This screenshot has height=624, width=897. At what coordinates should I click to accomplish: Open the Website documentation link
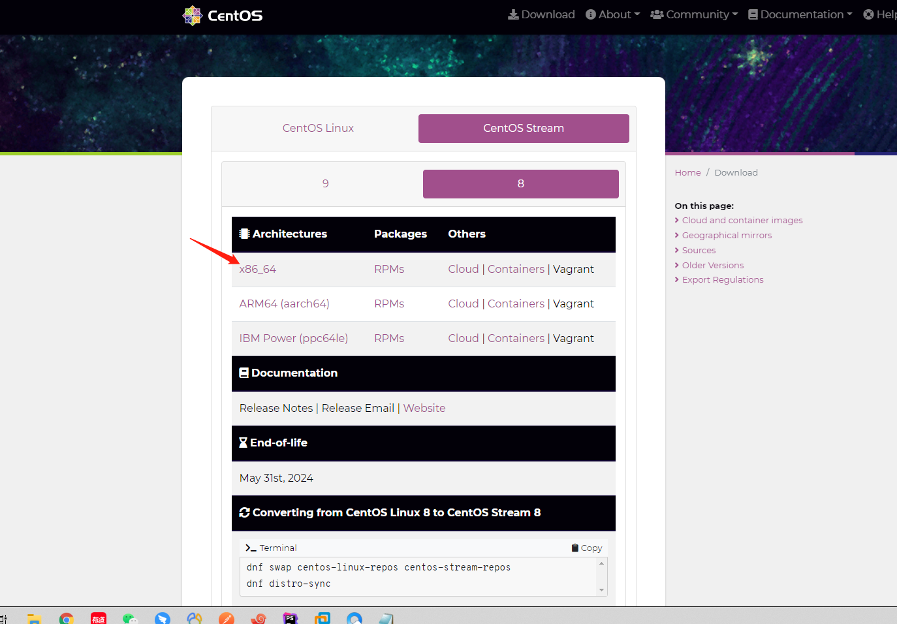[424, 408]
